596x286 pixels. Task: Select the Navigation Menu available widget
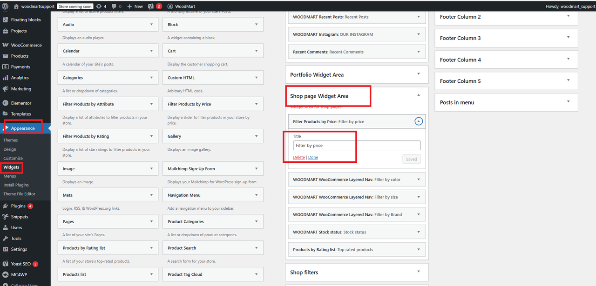[x=213, y=195]
